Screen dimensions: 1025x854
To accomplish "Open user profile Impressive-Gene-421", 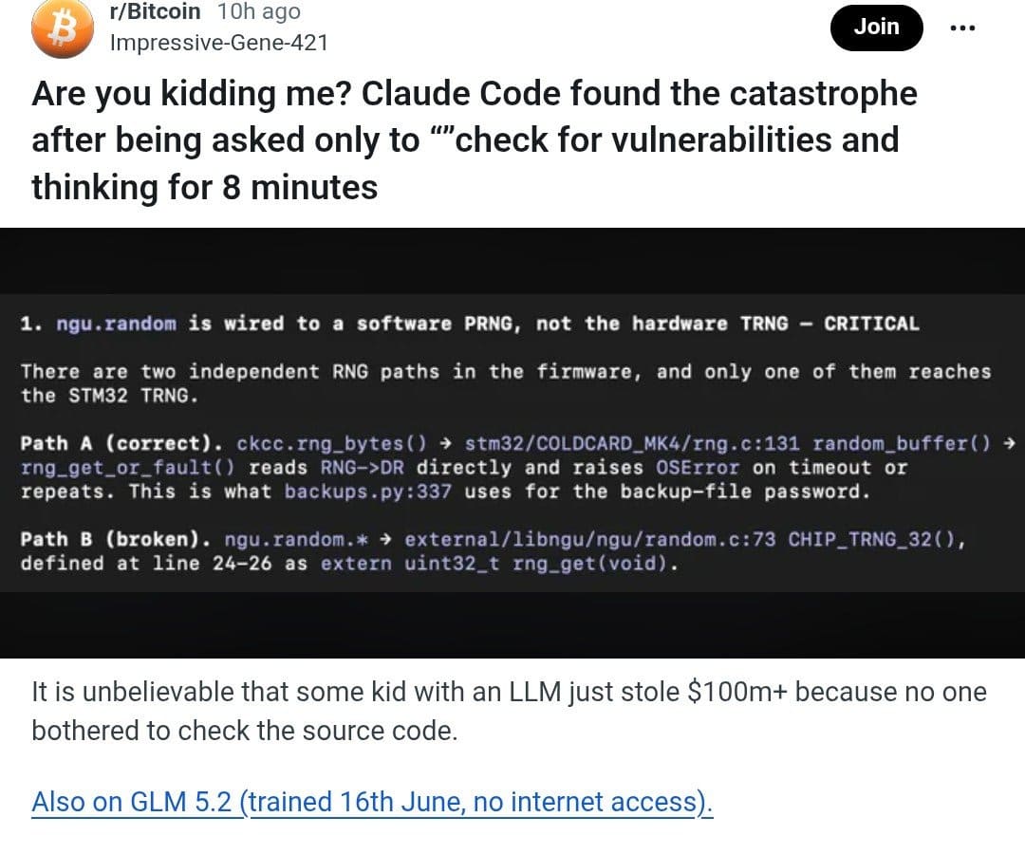I will click(219, 43).
